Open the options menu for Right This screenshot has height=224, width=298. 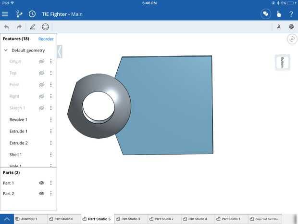click(51, 96)
